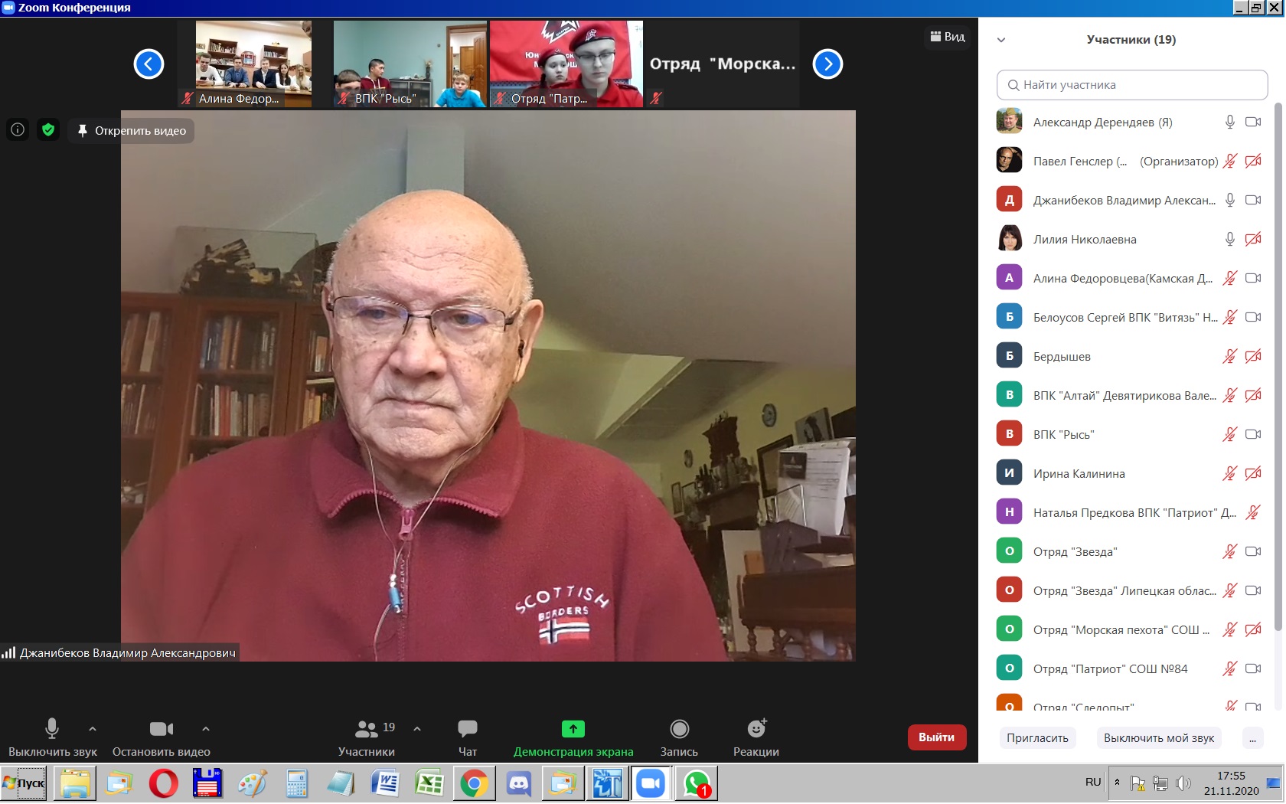
Task: Open the Реакции reactions menu
Action: (x=756, y=728)
